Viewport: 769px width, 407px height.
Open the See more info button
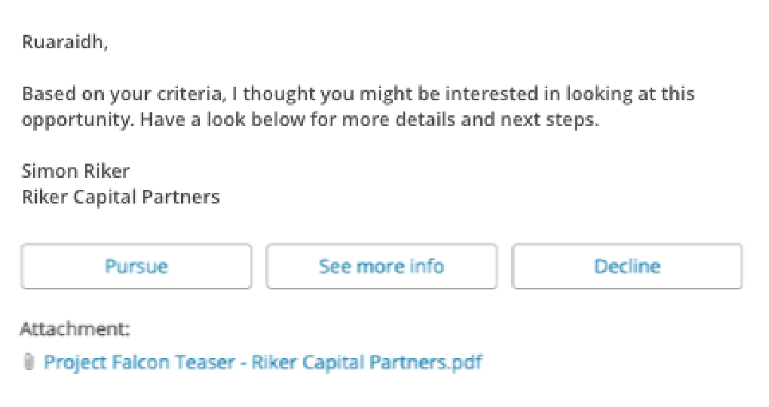pyautogui.click(x=381, y=266)
